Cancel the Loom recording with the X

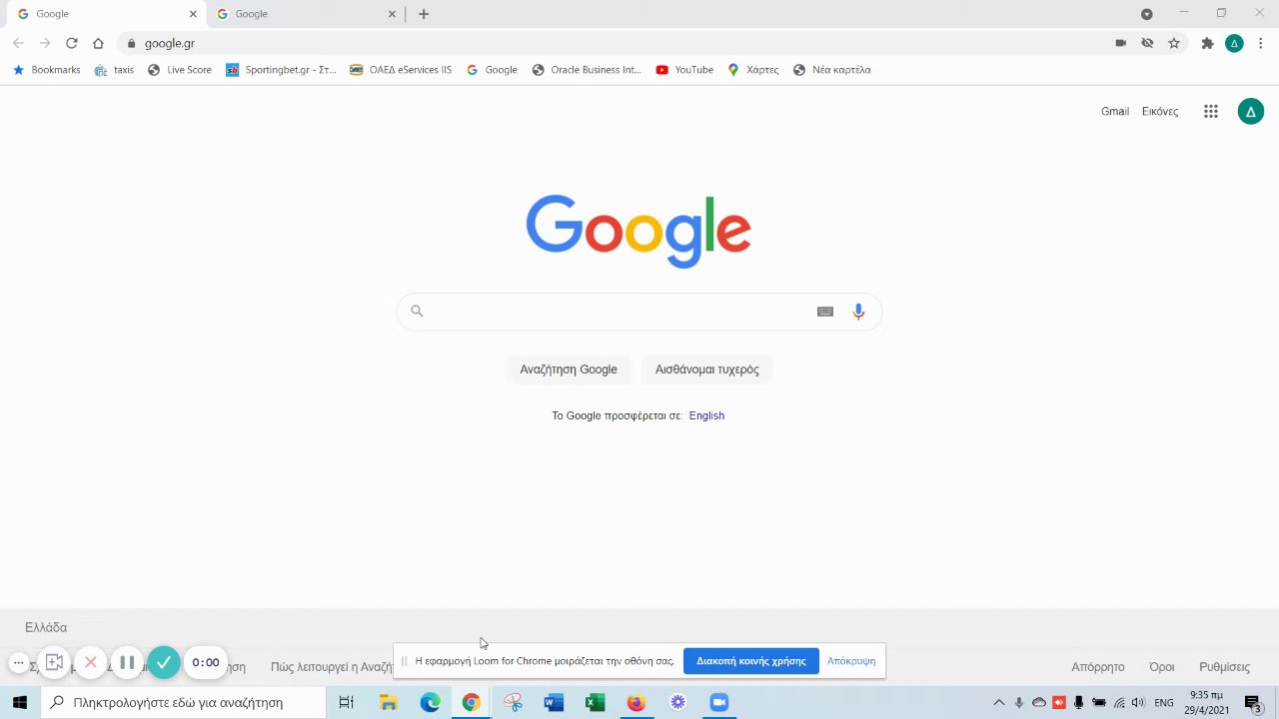(91, 662)
